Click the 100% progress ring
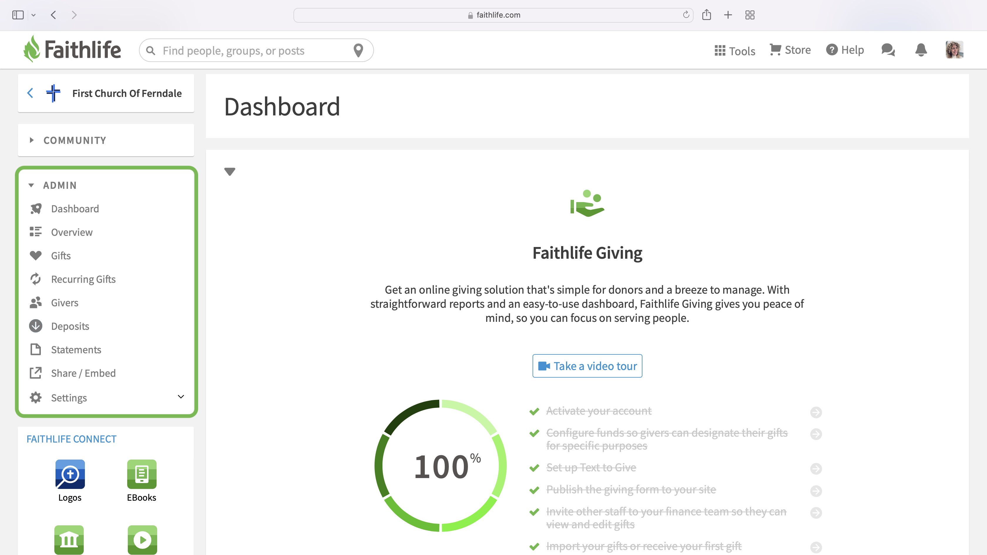 coord(441,466)
